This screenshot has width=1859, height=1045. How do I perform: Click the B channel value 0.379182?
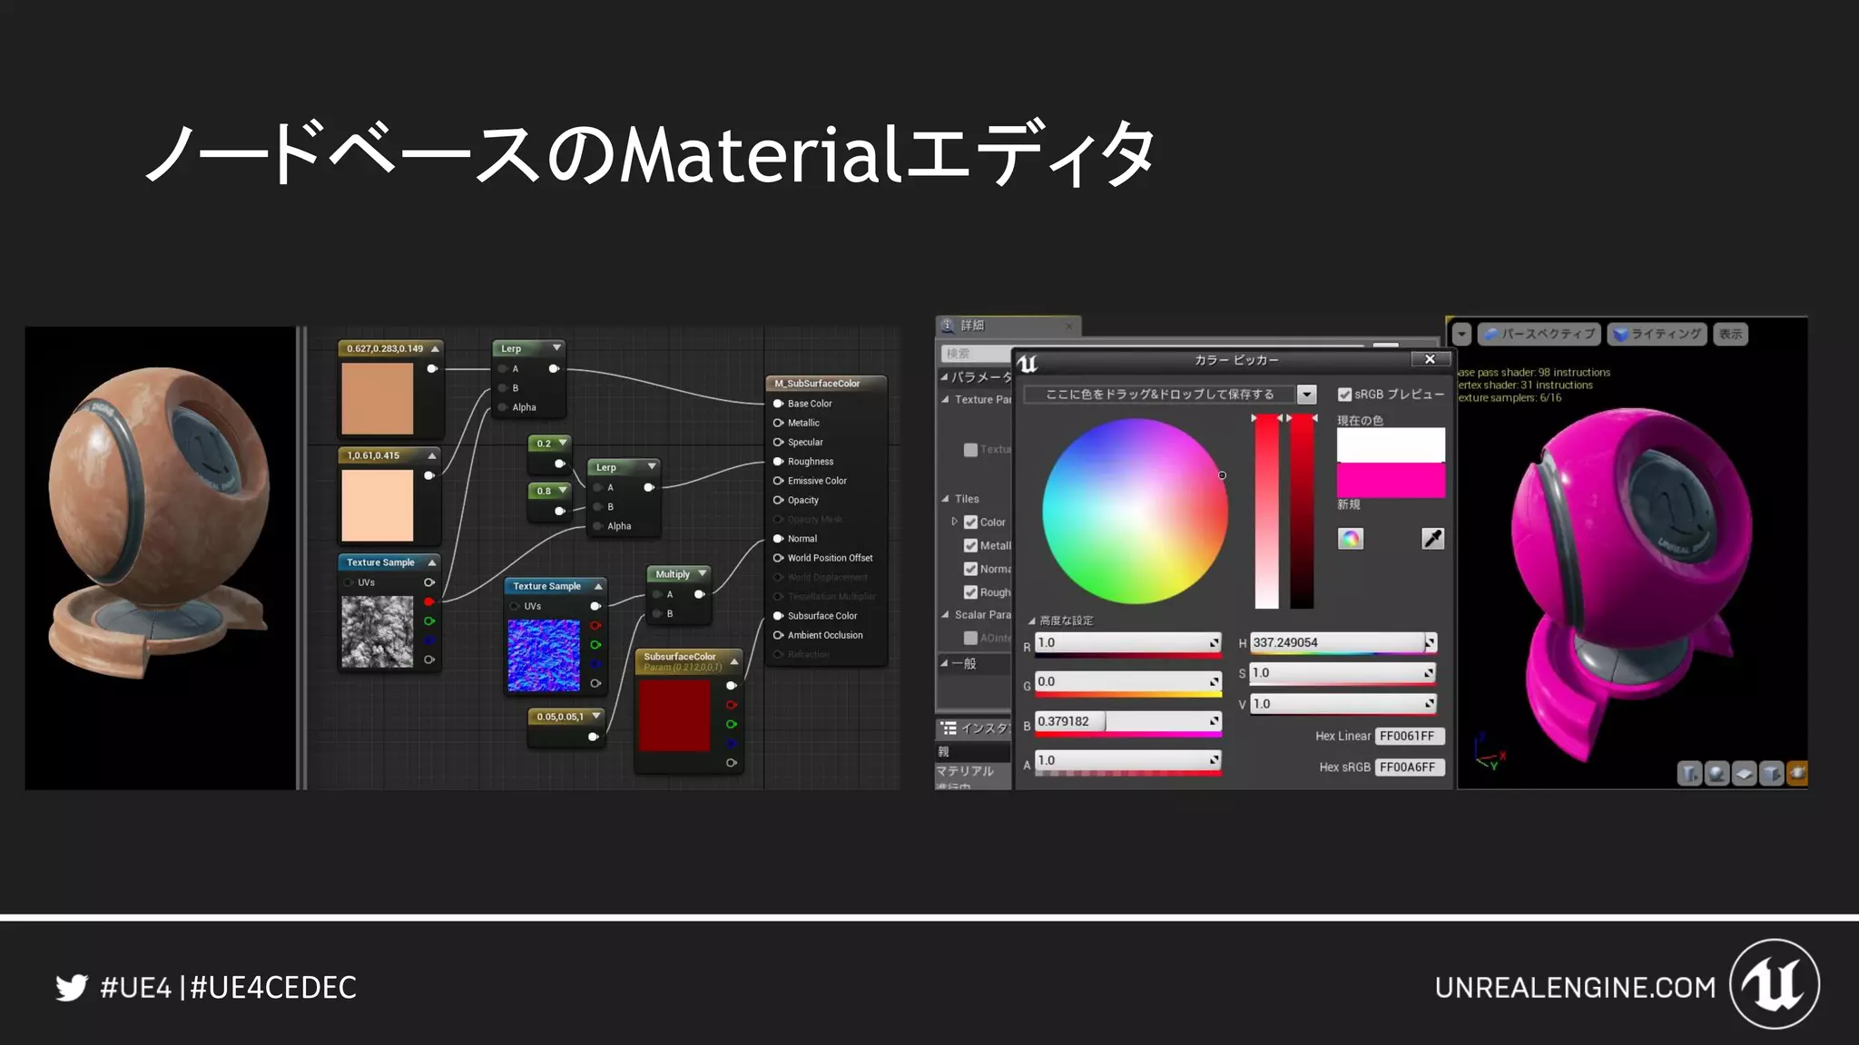pos(1127,722)
